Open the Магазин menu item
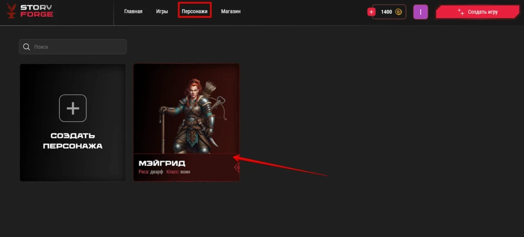 coord(231,11)
